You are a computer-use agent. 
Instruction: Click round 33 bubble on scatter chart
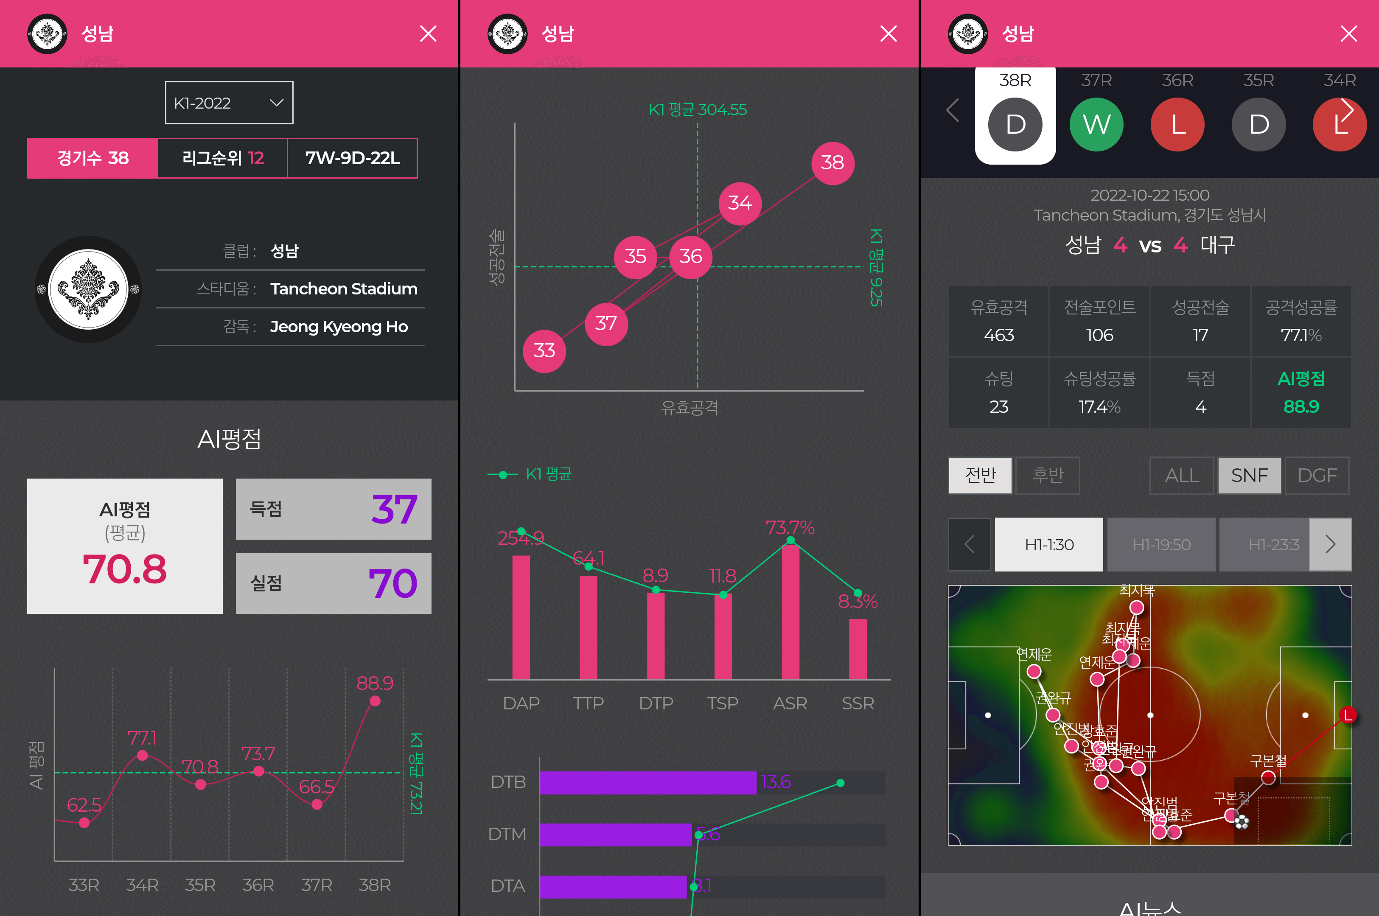[x=544, y=350]
